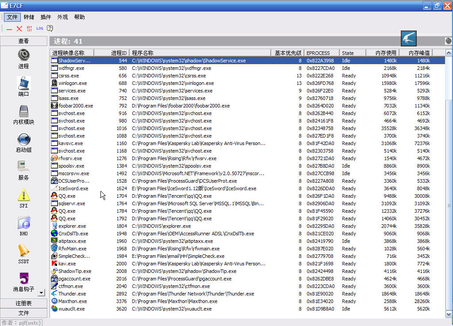Open the BHO sidebar icon

[x=24, y=223]
